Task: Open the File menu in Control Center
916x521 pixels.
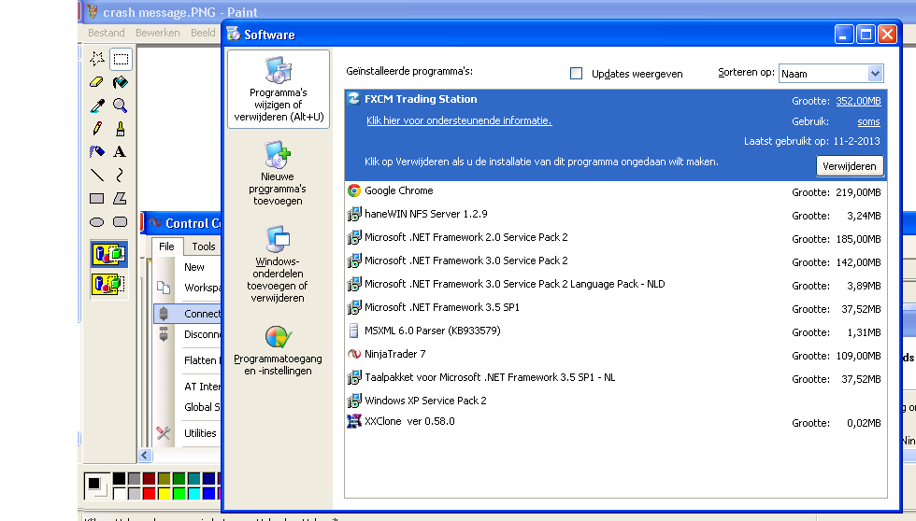Action: tap(166, 246)
